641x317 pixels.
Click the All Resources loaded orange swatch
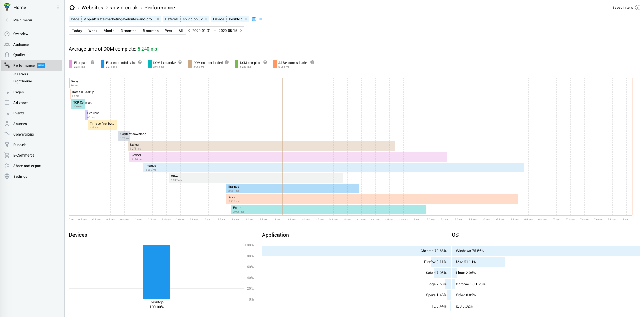[x=275, y=64]
